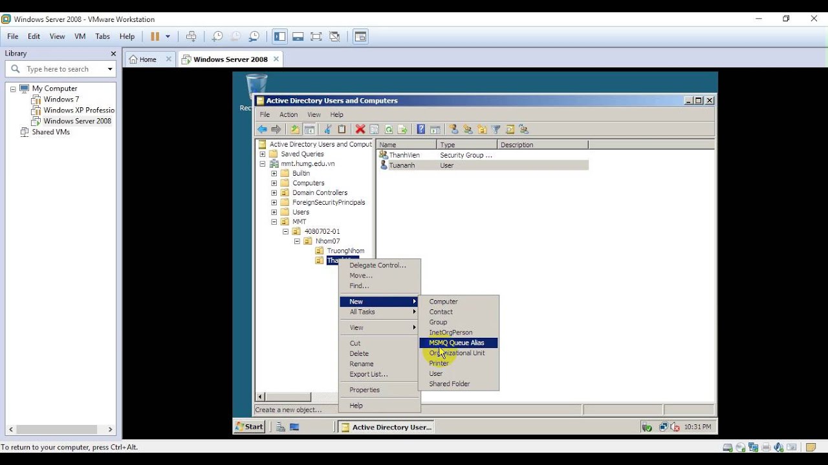Toggle the Show/Hide Console Tree icon
828x465 pixels.
click(x=310, y=129)
